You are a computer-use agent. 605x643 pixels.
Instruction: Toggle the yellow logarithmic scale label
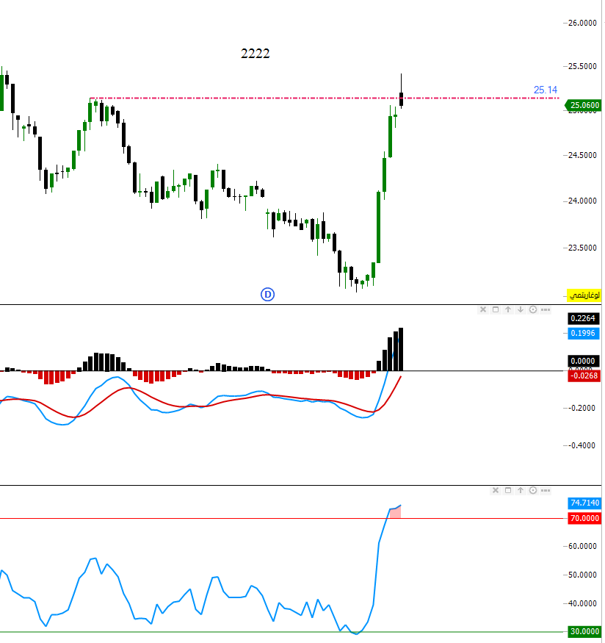(x=584, y=295)
